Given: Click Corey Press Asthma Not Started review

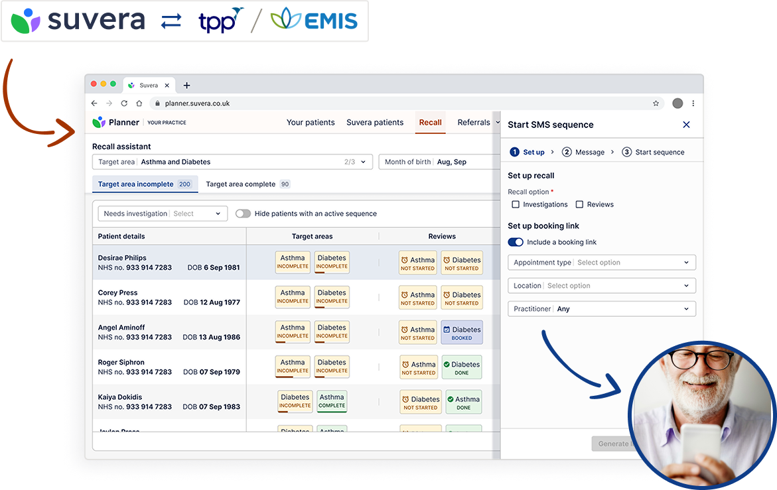Looking at the screenshot, I should click(x=418, y=298).
